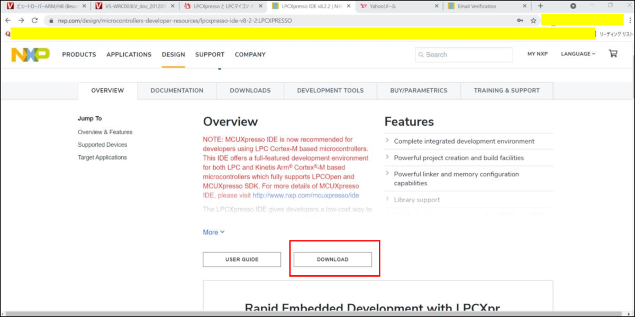Viewport: 635px width, 317px height.
Task: Jump to Target Applications
Action: click(x=103, y=157)
